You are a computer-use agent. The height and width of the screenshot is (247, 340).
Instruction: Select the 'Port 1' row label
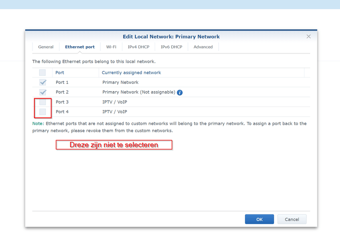point(62,82)
